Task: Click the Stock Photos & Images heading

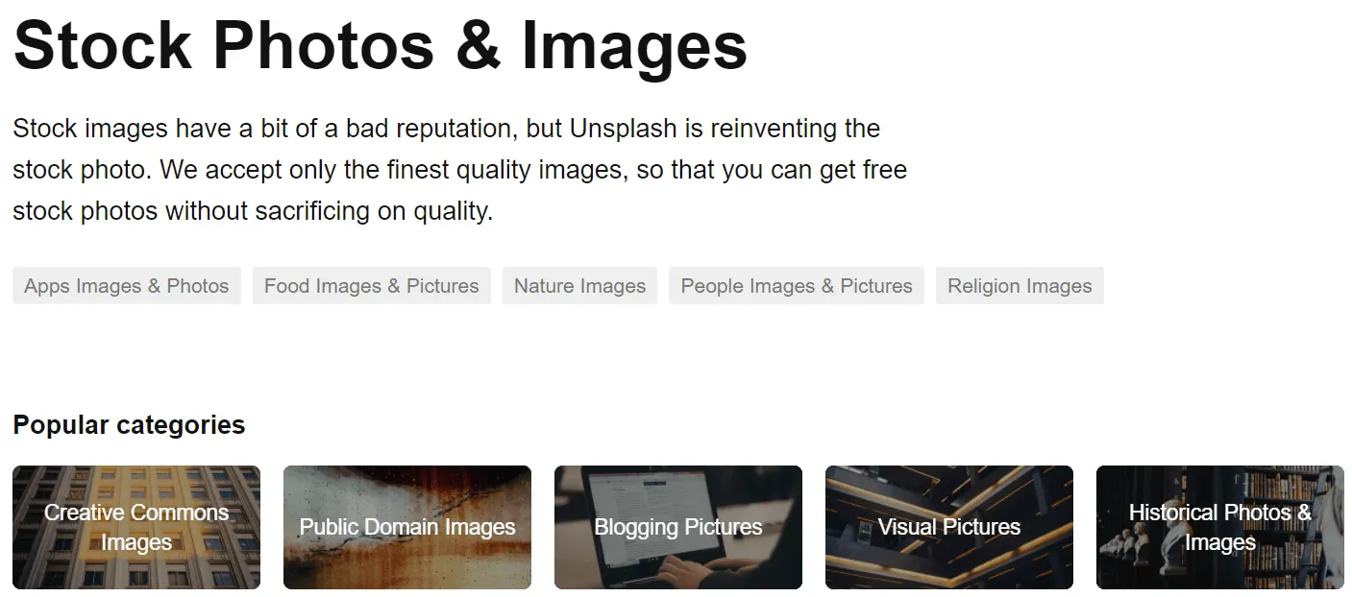Action: click(381, 44)
